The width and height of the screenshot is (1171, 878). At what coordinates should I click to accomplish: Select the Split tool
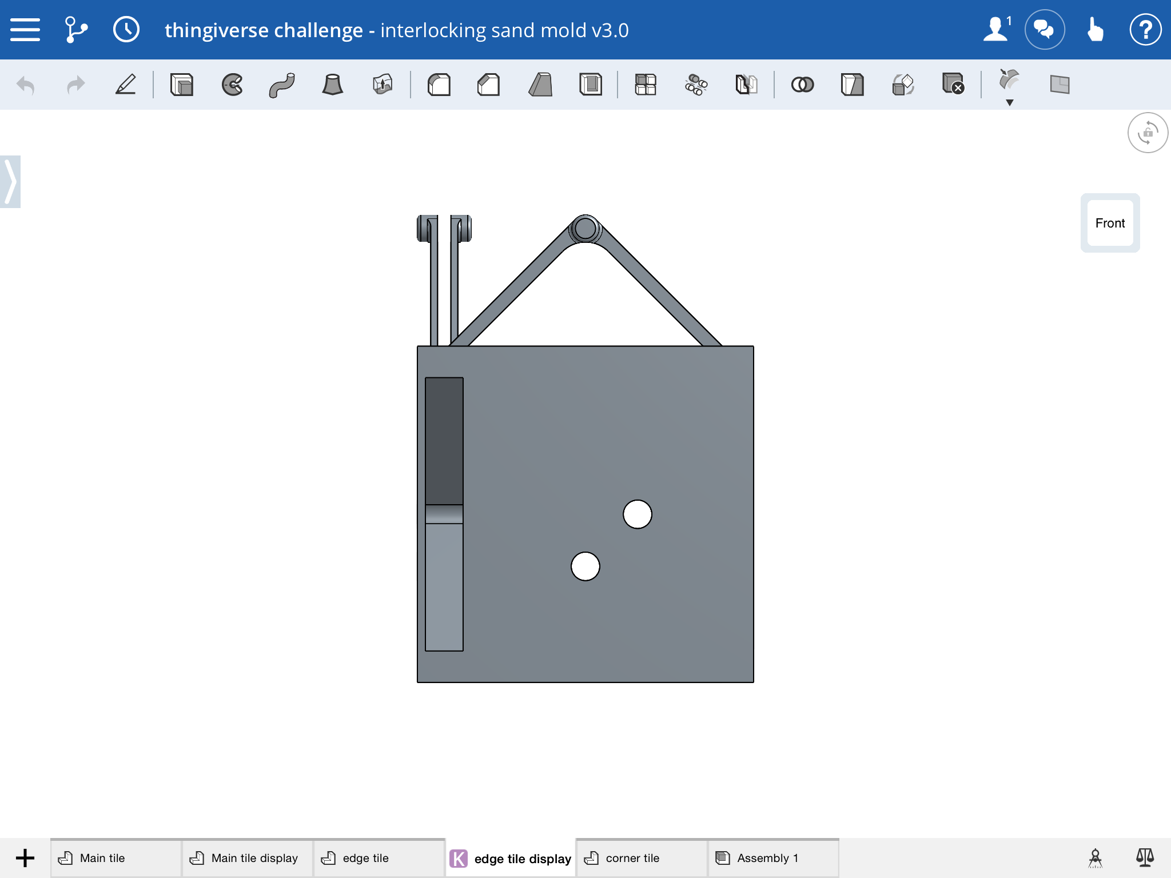click(853, 85)
